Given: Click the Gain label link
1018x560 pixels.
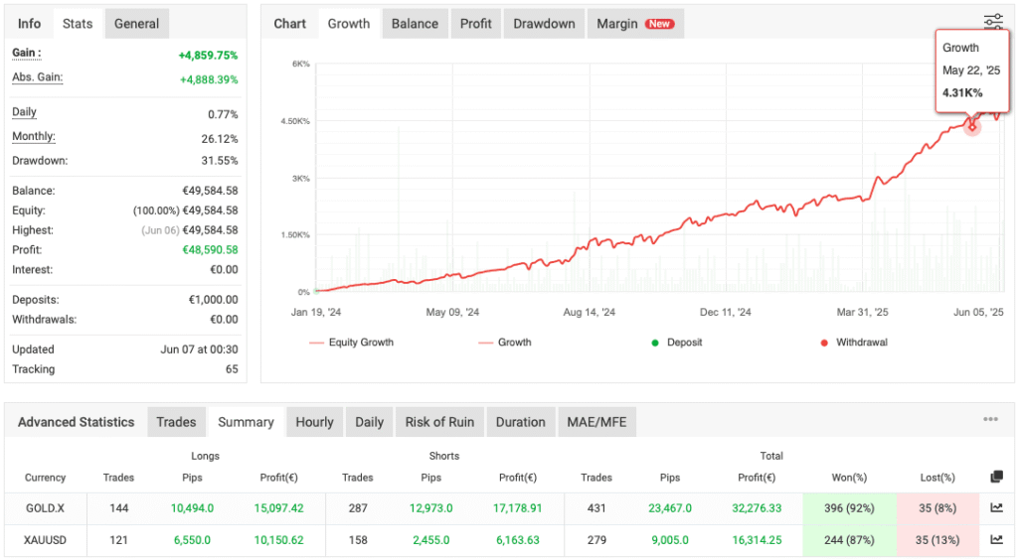Looking at the screenshot, I should tap(27, 53).
